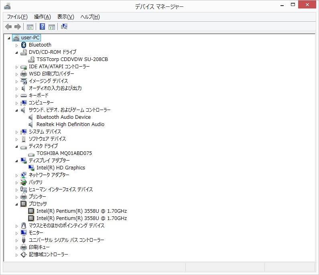Expand the システム デバイス category

point(16,132)
